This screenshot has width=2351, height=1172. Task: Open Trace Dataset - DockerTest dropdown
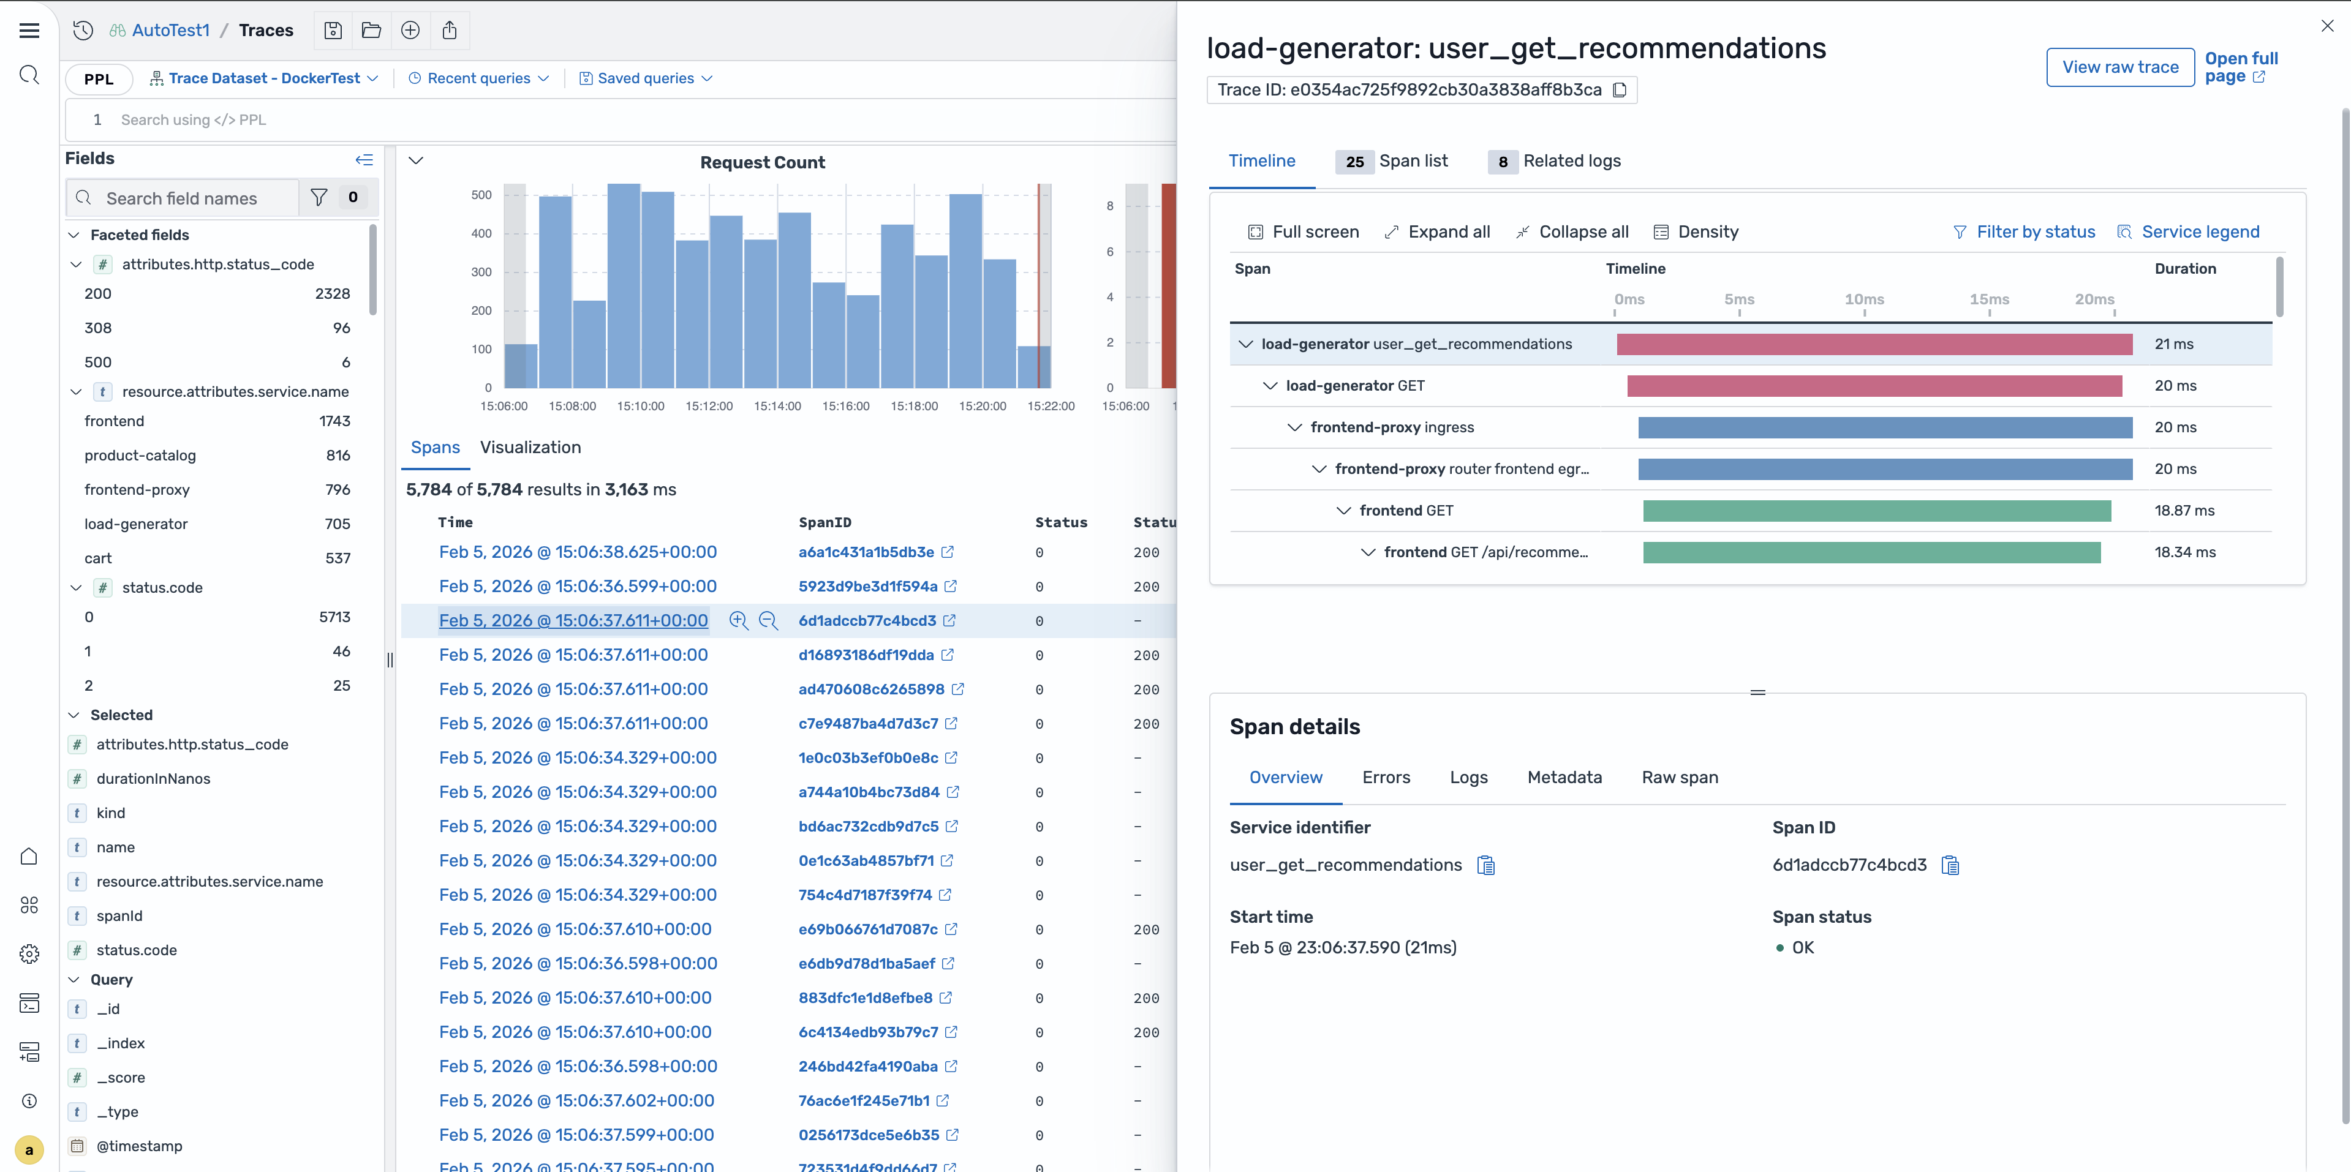point(265,78)
